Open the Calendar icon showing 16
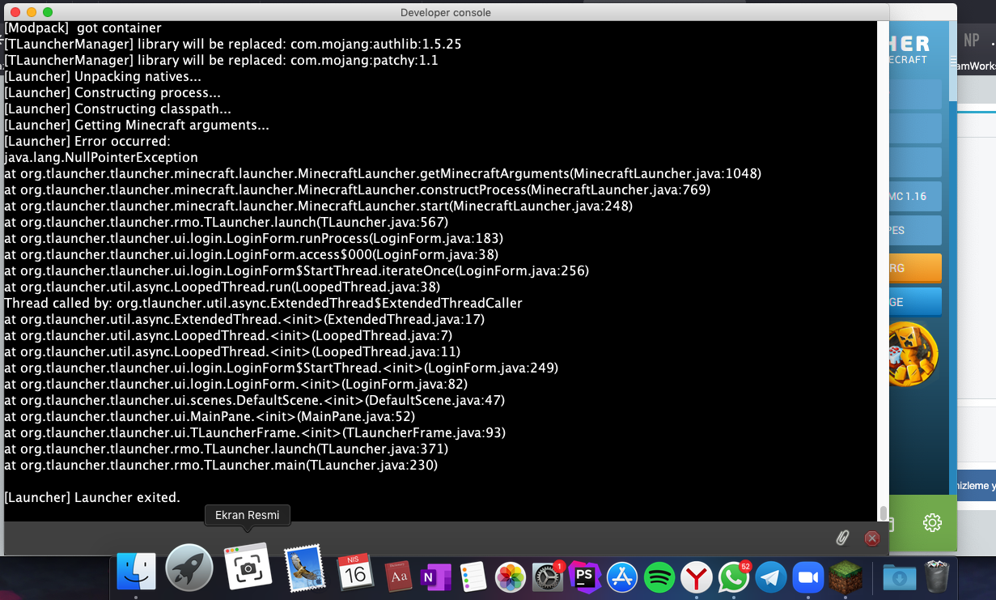The width and height of the screenshot is (996, 600). (x=354, y=572)
